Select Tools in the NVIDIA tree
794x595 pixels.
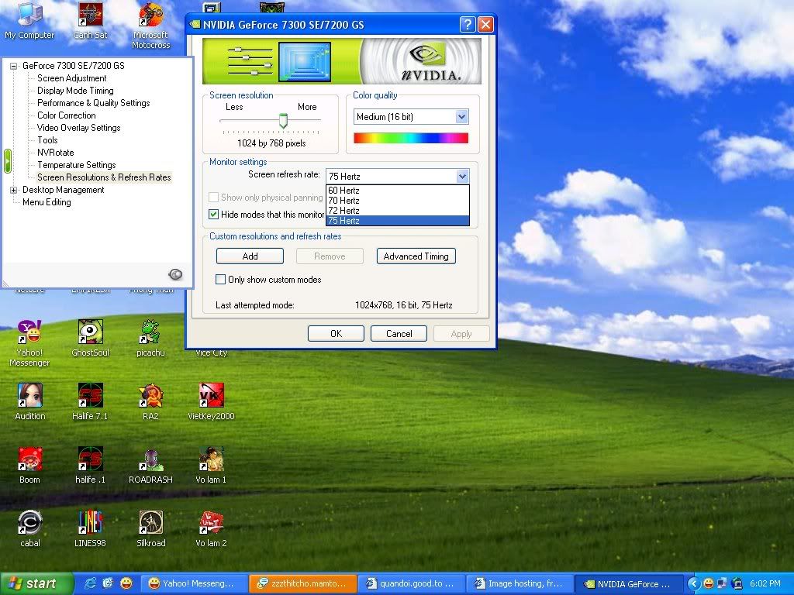[47, 140]
